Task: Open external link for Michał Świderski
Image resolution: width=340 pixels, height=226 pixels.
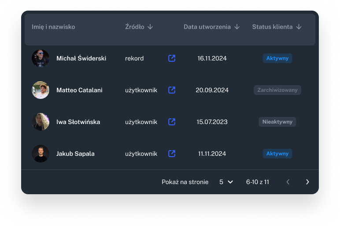Action: pos(172,58)
